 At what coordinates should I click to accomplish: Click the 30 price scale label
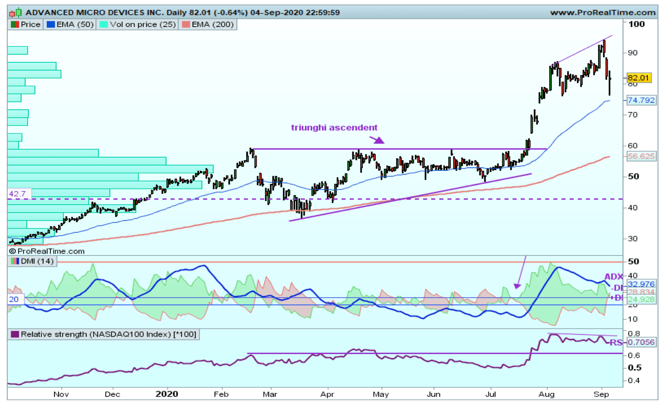click(x=633, y=238)
